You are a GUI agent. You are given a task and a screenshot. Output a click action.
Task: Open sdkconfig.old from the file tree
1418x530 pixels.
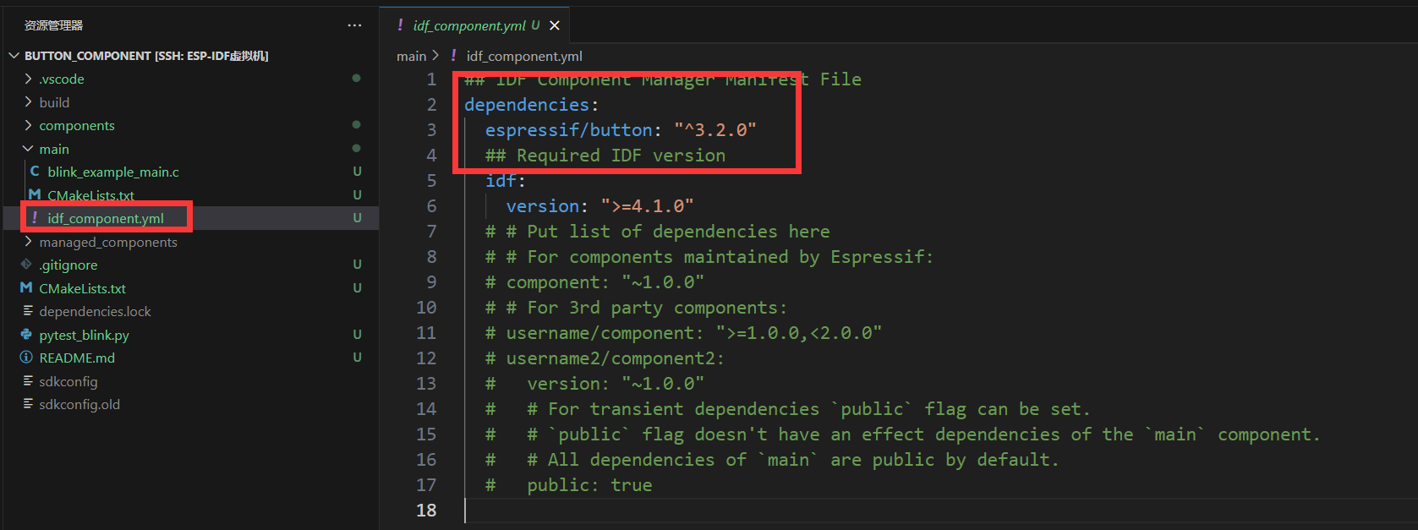(x=79, y=404)
